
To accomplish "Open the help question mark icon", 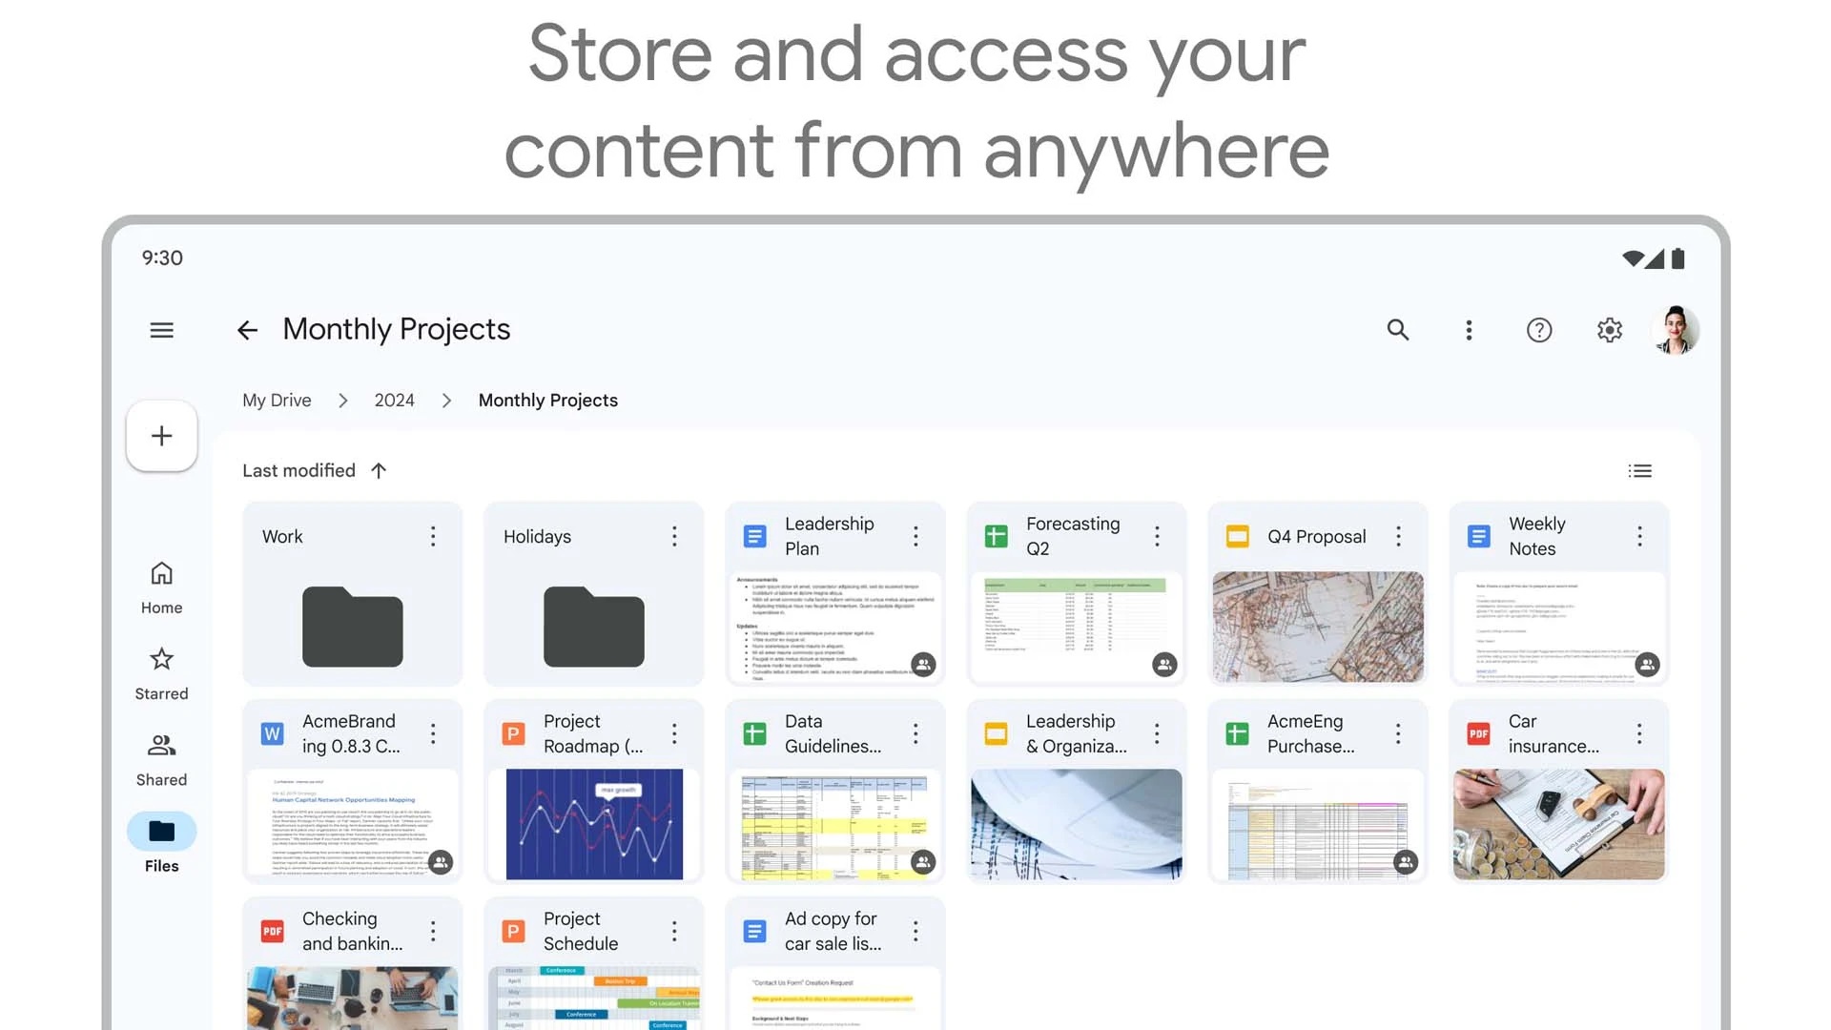I will click(1538, 330).
